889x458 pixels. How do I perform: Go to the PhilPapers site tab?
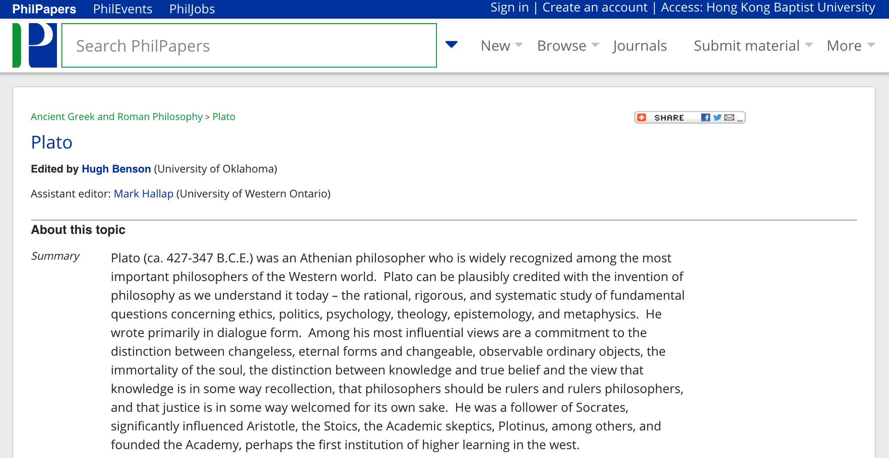[44, 9]
